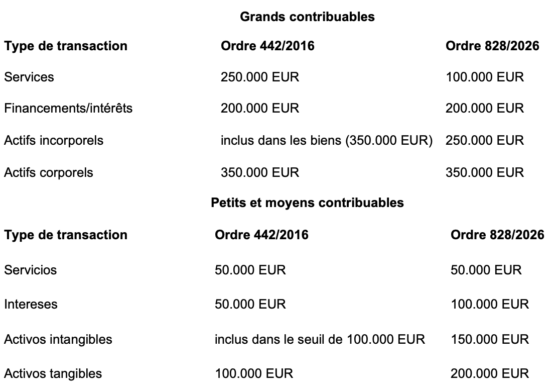Select the Actifs incorporels row label
The image size is (555, 392).
(54, 140)
